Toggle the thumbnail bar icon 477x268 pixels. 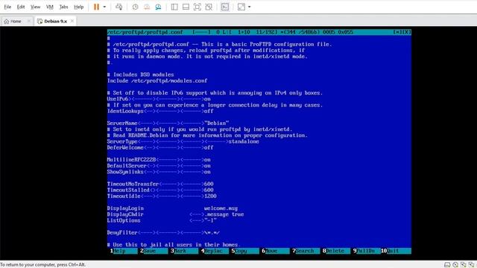(186, 7)
